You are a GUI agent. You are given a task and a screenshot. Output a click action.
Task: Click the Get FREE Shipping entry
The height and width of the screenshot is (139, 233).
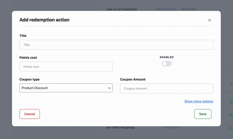120,127
